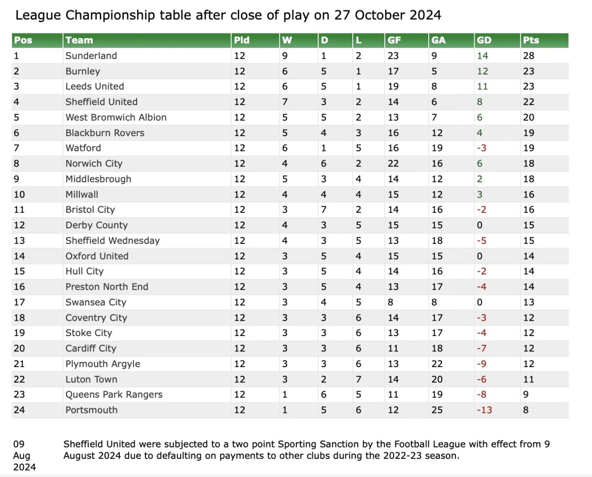
Task: Click the Plymouth Argyle team name
Action: [x=103, y=364]
